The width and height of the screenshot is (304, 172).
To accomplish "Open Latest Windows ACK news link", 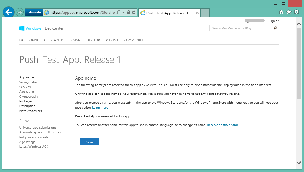I will 34,147.
